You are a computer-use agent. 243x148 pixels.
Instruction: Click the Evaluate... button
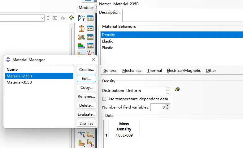pos(86,114)
